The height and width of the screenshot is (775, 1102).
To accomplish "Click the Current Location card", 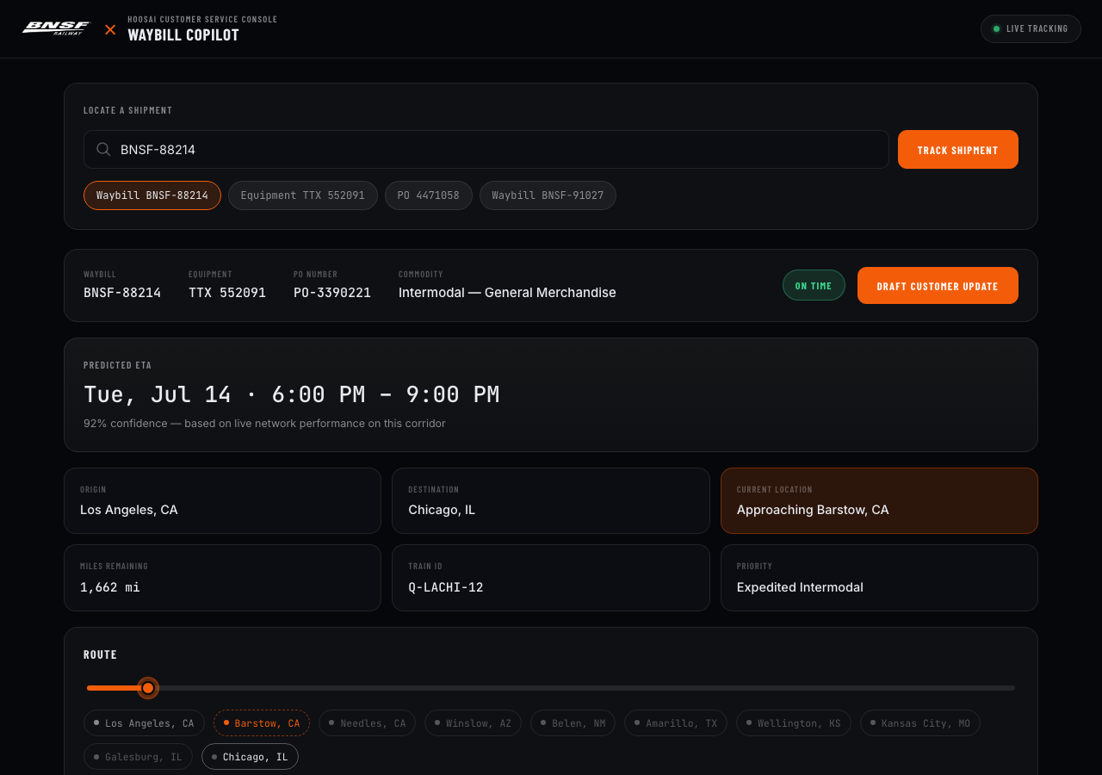I will (x=879, y=500).
